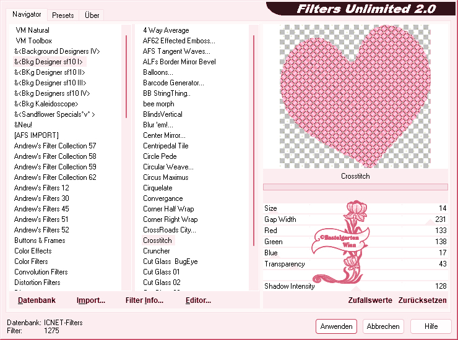Select Andrew's Filter Collection 57
The image size is (458, 340).
tap(55, 146)
